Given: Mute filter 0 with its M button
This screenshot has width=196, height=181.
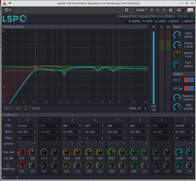Looking at the screenshot, I should [34, 144].
